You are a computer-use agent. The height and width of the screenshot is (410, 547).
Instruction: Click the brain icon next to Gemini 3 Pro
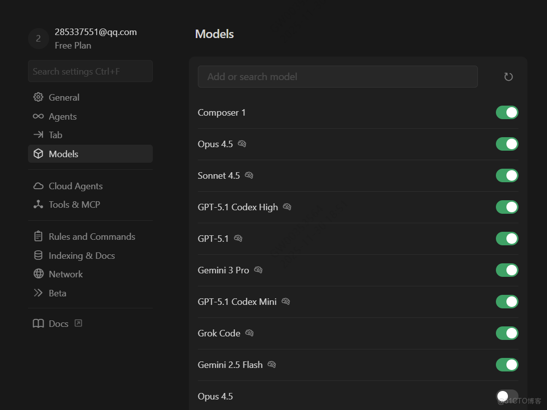(x=258, y=270)
